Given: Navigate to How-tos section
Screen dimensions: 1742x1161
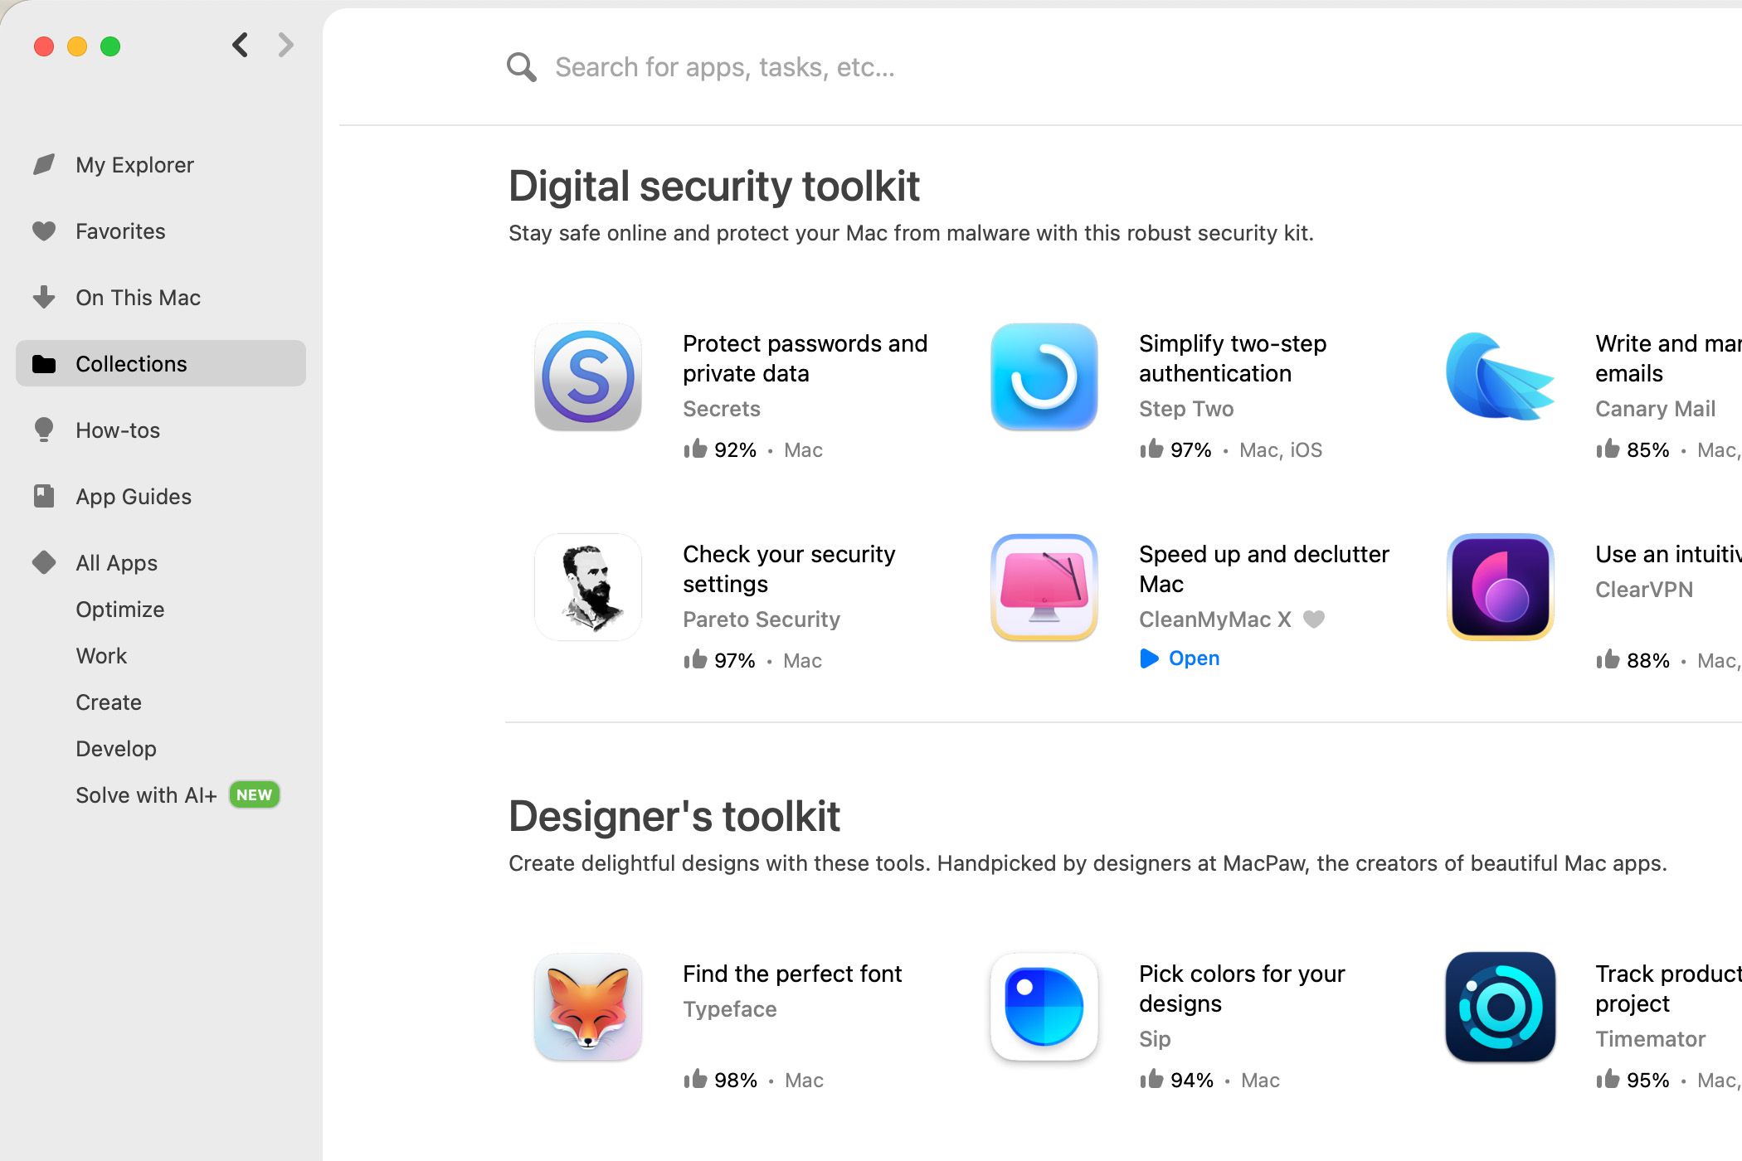Looking at the screenshot, I should [x=118, y=430].
